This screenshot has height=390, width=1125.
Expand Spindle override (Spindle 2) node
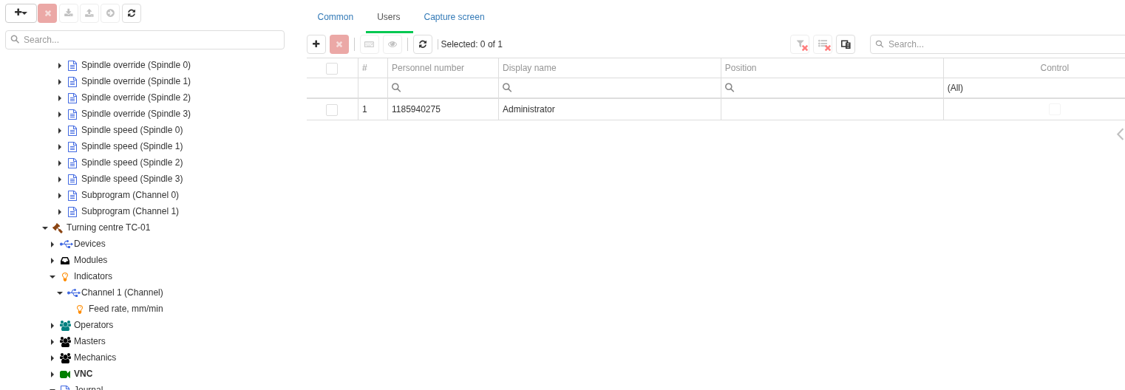60,98
